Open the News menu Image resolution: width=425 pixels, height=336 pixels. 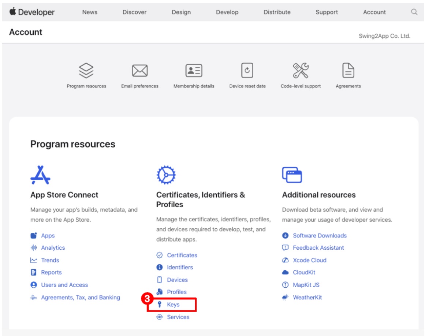(x=90, y=12)
